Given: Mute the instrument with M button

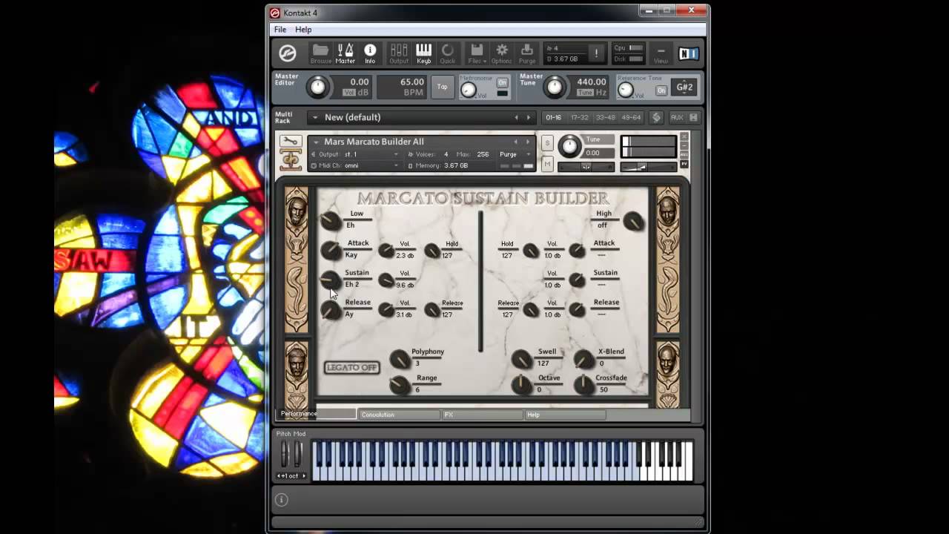Looking at the screenshot, I should (547, 163).
